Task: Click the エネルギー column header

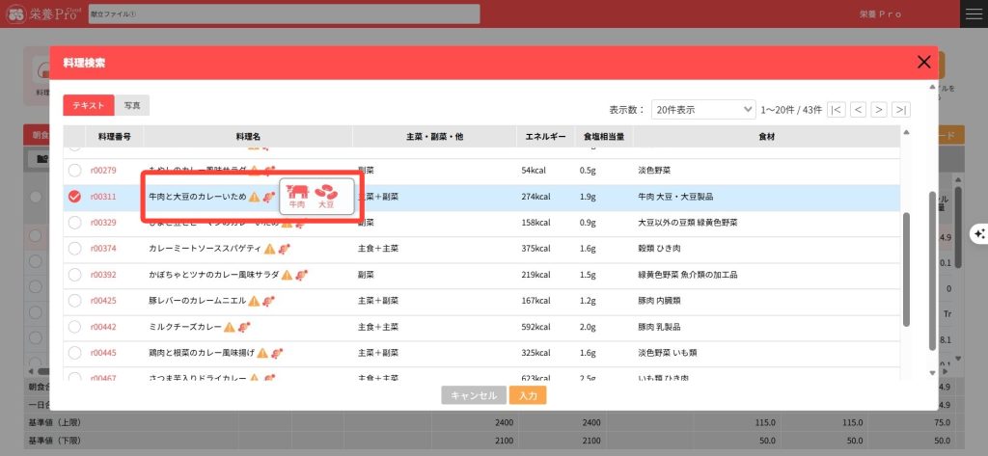Action: pyautogui.click(x=546, y=137)
